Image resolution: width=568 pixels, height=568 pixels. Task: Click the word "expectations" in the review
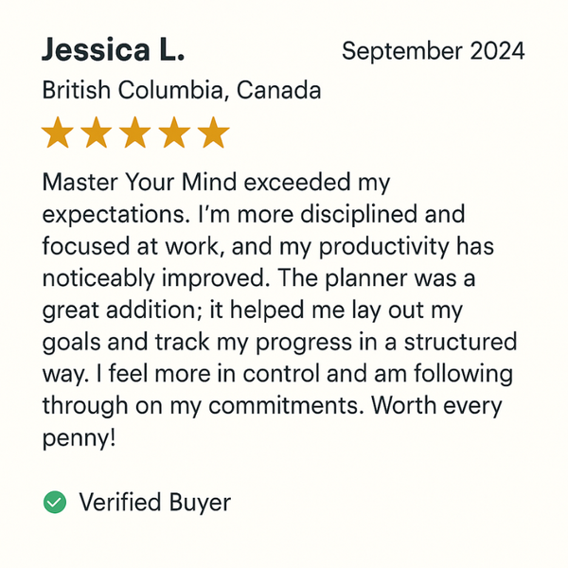click(115, 215)
